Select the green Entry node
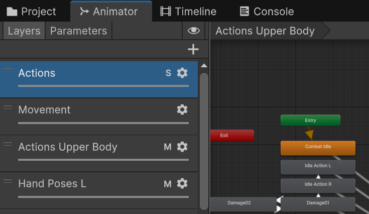 310,120
